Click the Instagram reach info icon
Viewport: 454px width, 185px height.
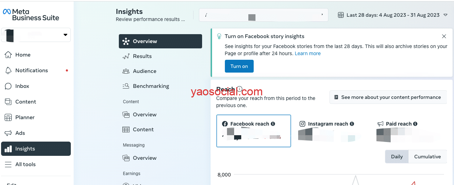pyautogui.click(x=352, y=124)
